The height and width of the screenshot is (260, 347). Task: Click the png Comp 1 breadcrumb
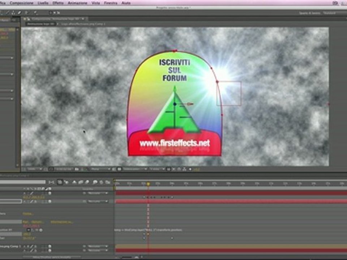(x=83, y=24)
